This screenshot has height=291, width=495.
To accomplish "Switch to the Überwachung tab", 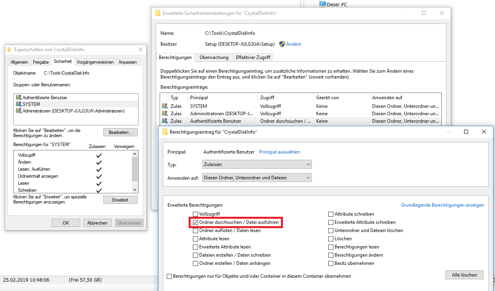I will click(x=214, y=57).
